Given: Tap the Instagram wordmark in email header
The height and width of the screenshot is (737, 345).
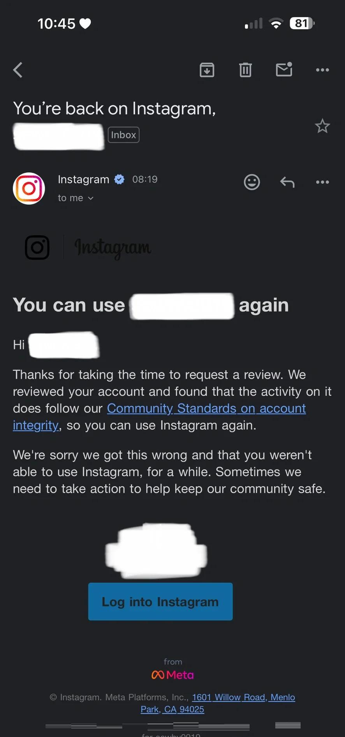Looking at the screenshot, I should tap(113, 247).
